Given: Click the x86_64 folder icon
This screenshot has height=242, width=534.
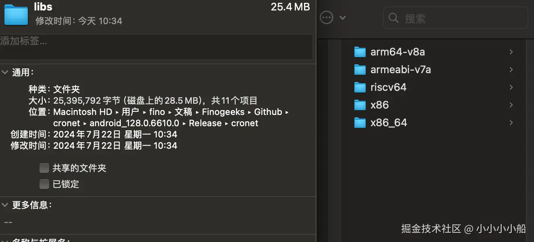Looking at the screenshot, I should tap(360, 123).
